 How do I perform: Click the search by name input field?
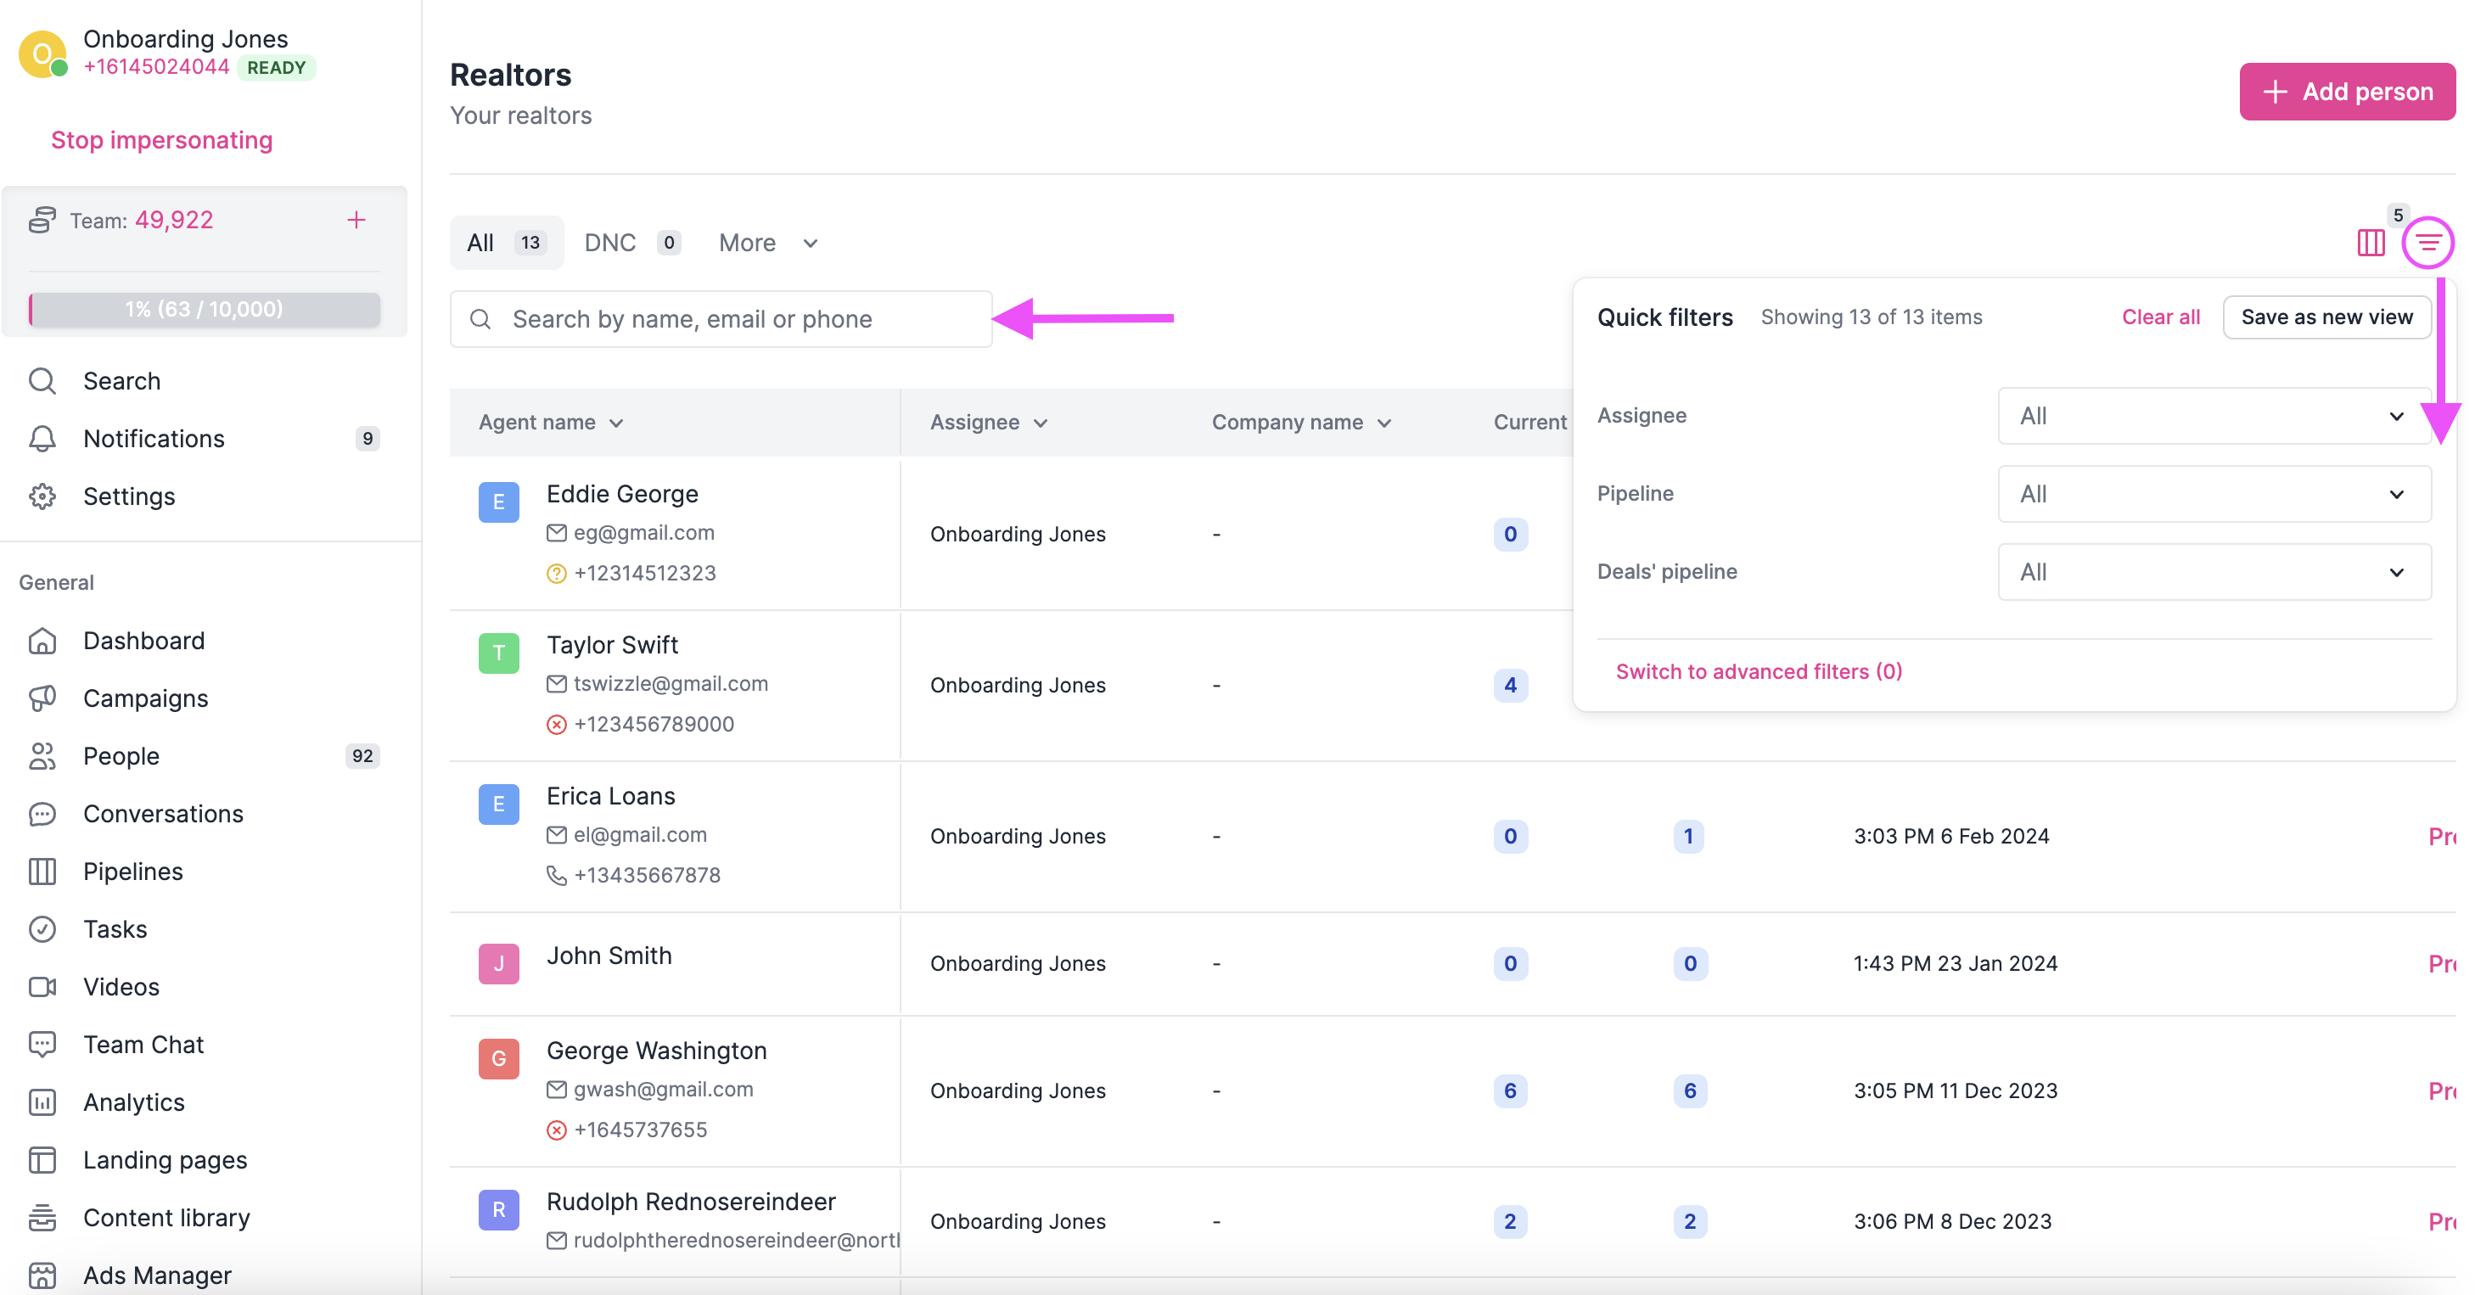pos(721,319)
